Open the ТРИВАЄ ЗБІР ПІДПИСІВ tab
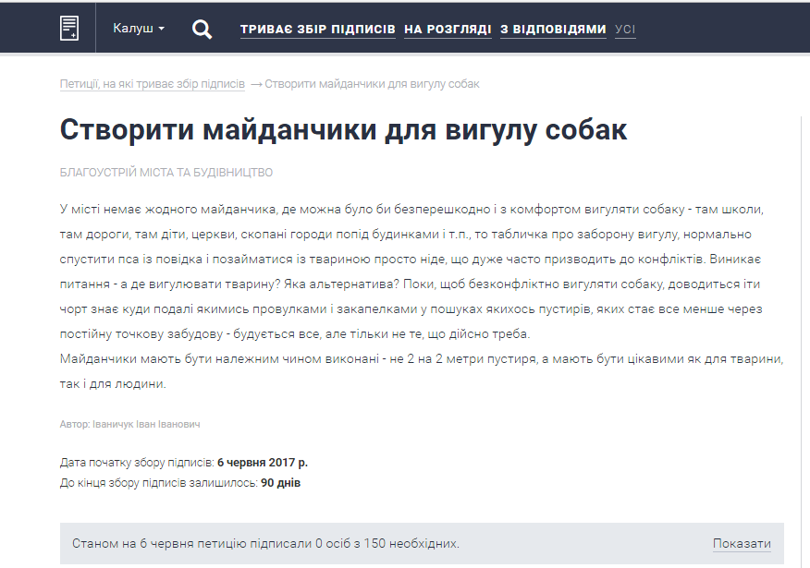The height and width of the screenshot is (568, 810). (x=318, y=30)
